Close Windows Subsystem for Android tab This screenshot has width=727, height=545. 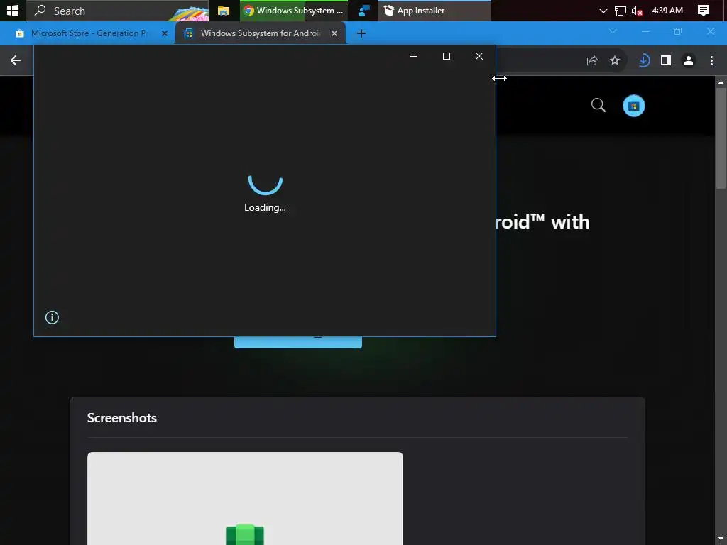pyautogui.click(x=334, y=33)
